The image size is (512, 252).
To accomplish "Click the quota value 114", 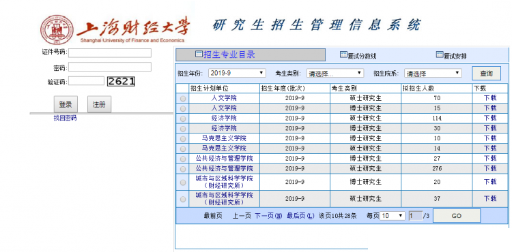I will 437,119.
